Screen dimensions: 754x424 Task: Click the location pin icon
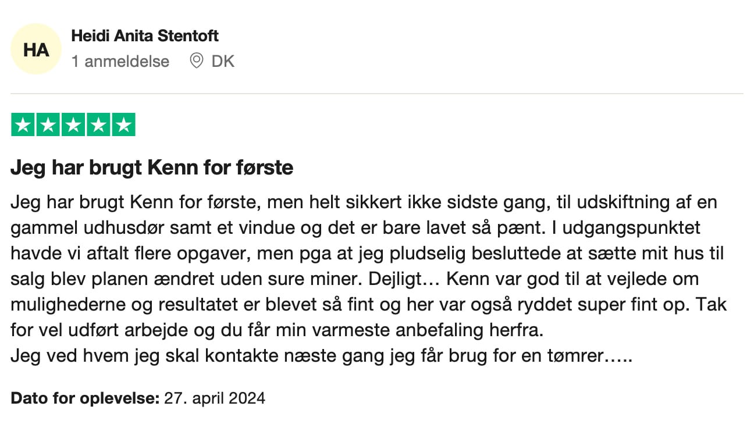click(x=197, y=60)
